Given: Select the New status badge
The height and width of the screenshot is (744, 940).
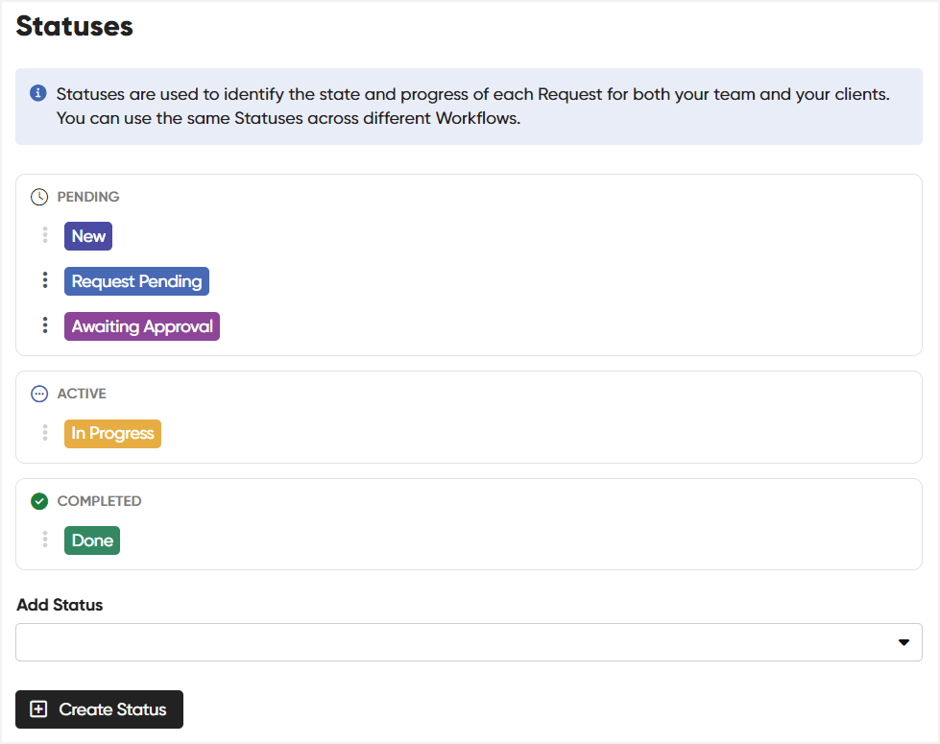Looking at the screenshot, I should click(x=88, y=236).
